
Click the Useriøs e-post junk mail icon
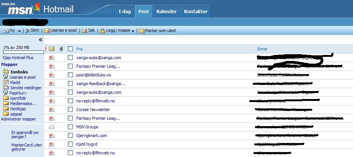47,31
